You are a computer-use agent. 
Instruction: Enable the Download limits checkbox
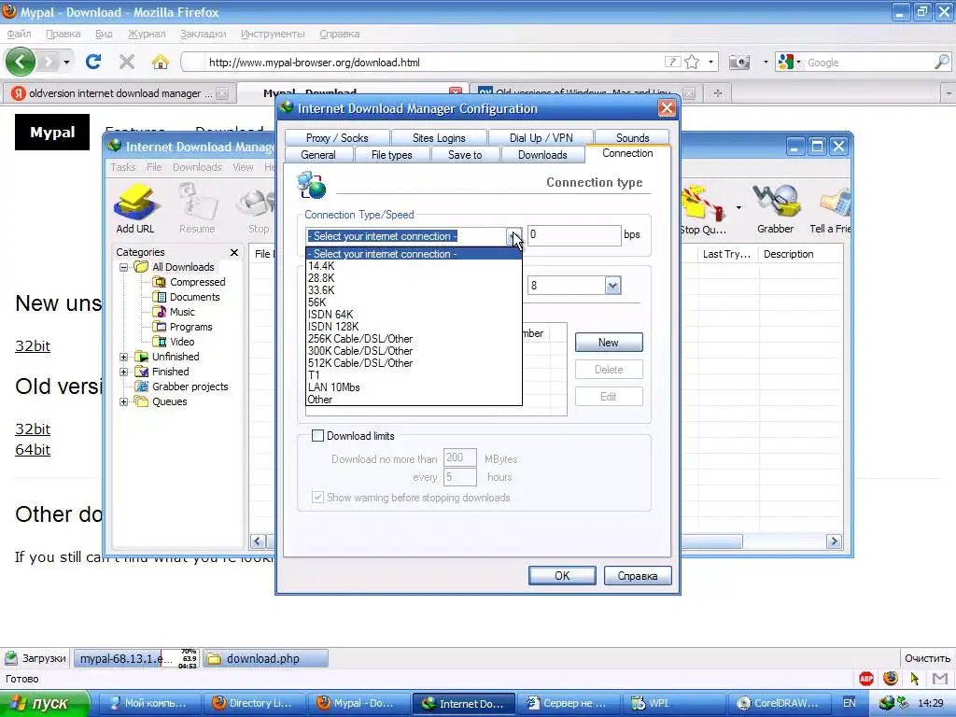[317, 435]
